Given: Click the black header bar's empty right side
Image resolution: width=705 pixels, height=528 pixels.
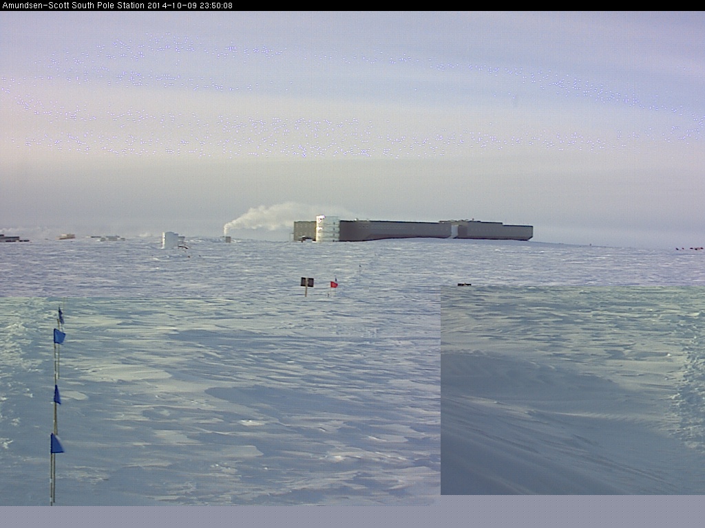Looking at the screenshot, I should (x=482, y=5).
